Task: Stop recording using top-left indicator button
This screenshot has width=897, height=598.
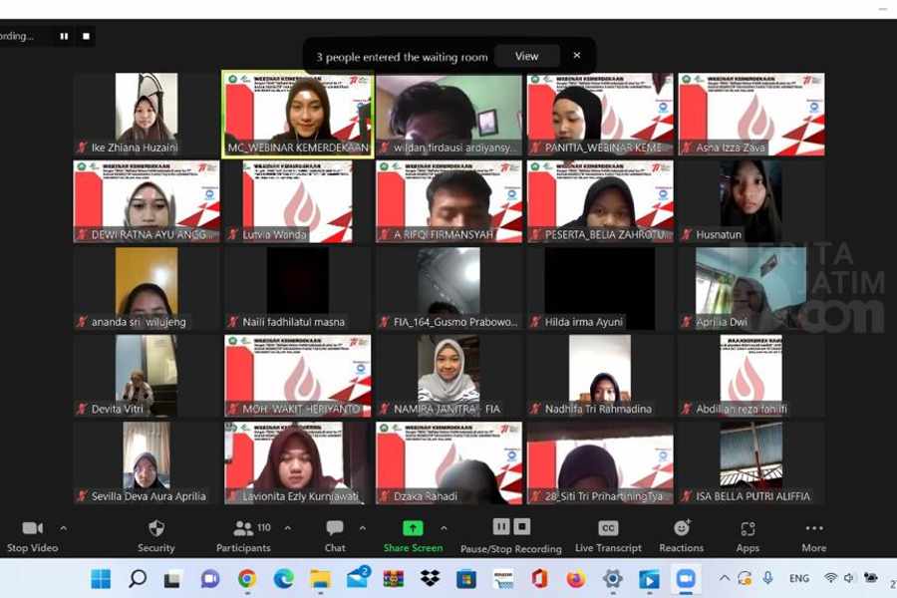Action: coord(86,36)
